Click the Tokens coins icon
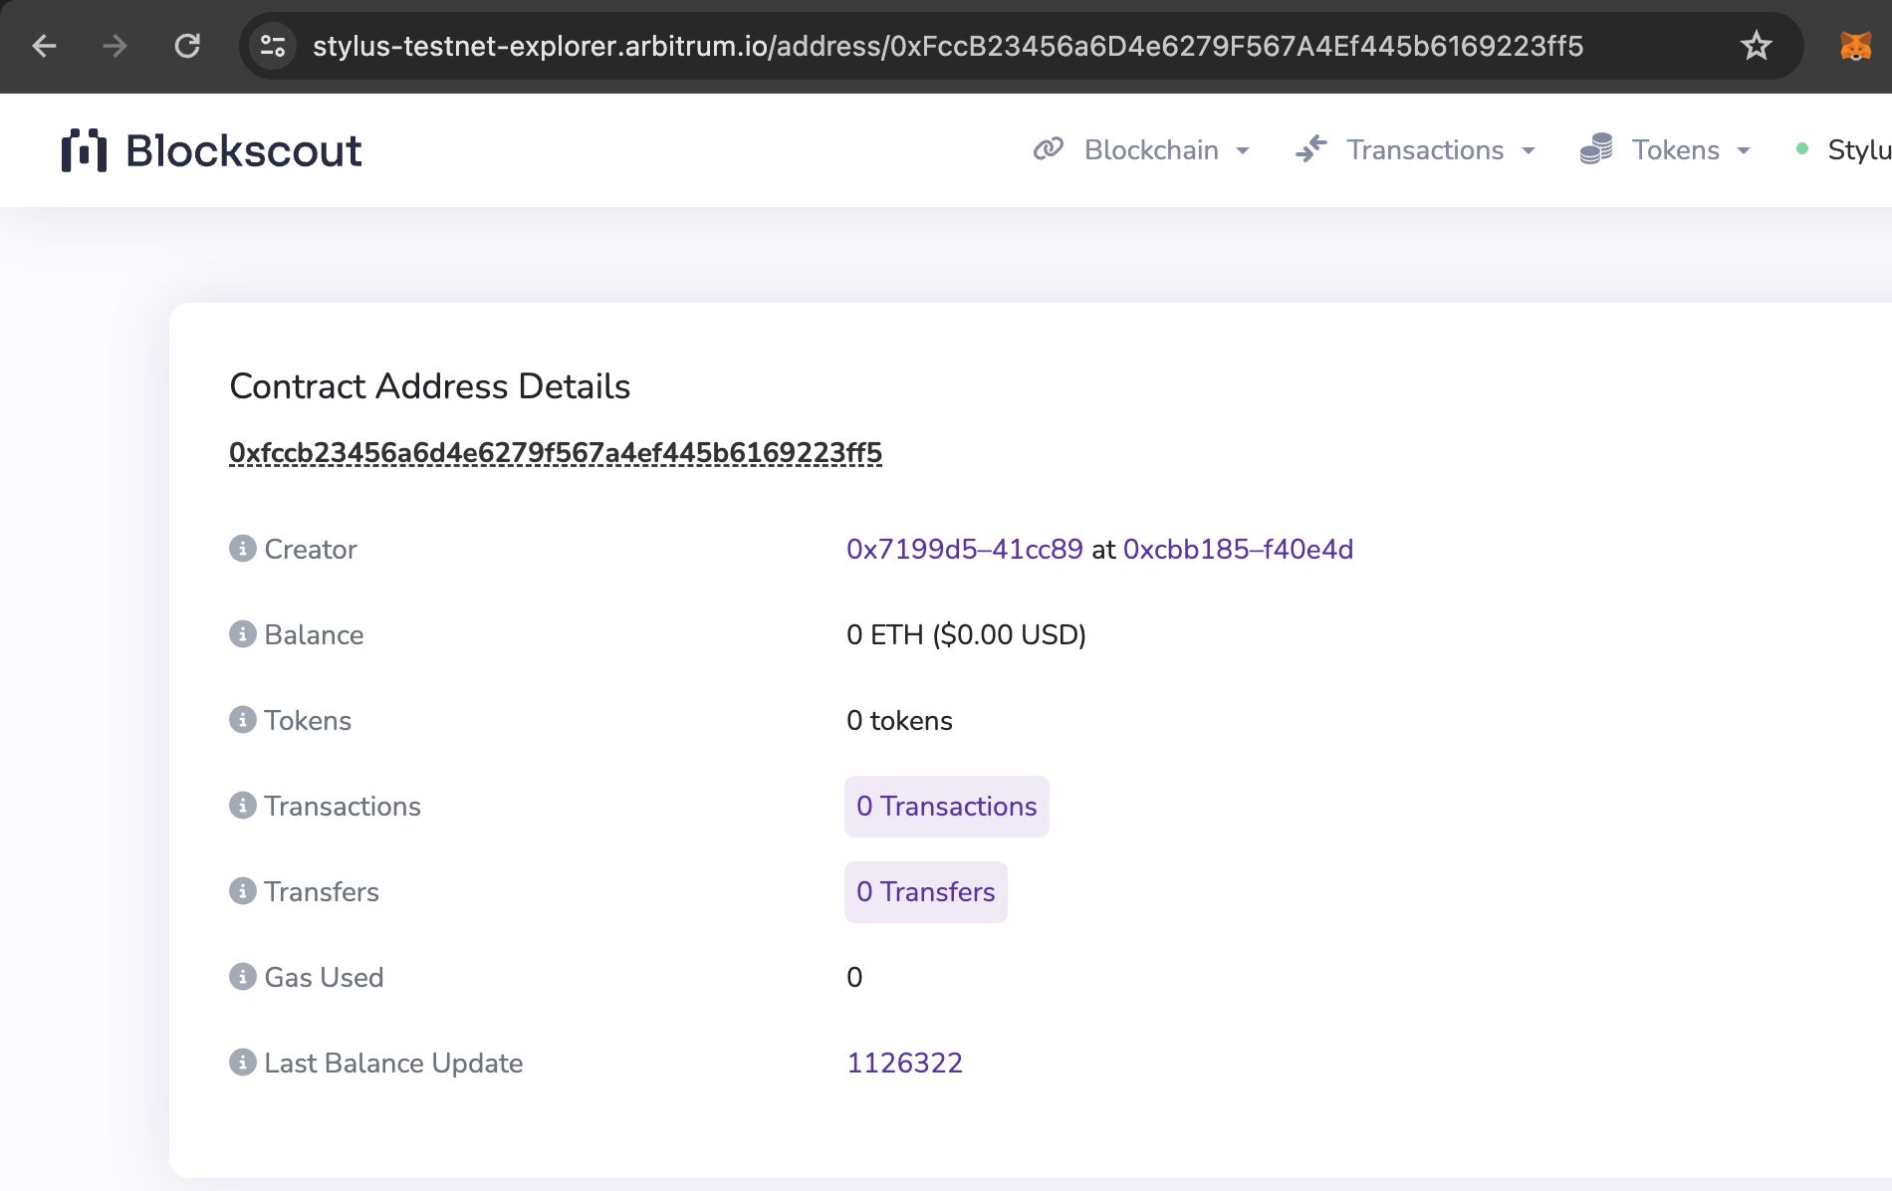The image size is (1892, 1191). 1596,149
